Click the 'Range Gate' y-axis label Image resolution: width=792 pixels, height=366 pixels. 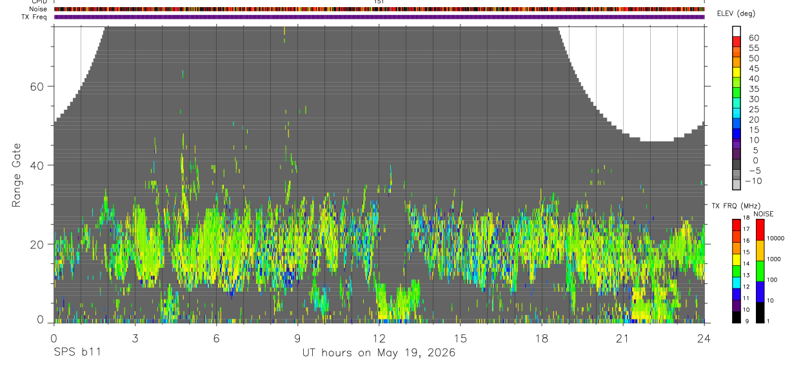[16, 176]
